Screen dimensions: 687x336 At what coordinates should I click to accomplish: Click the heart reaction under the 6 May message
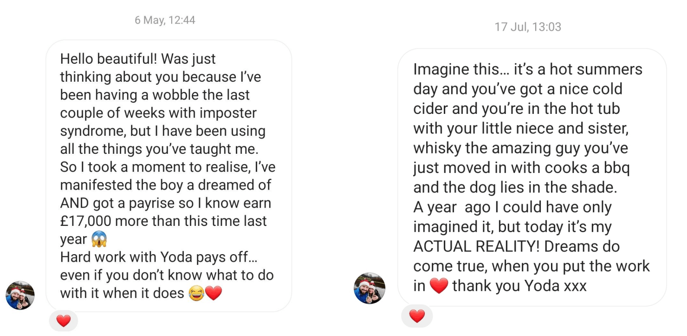(x=63, y=321)
